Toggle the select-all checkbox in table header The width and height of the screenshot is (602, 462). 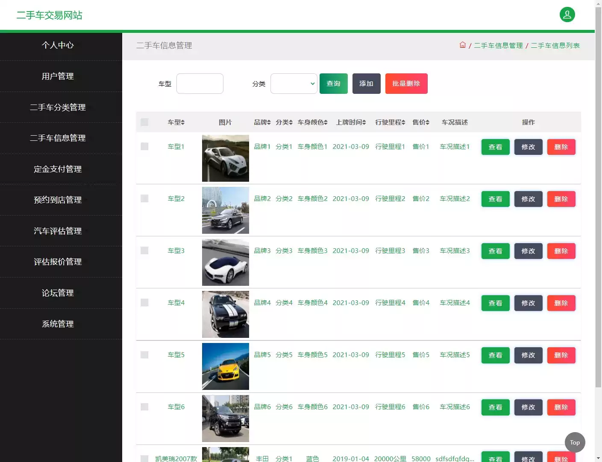[144, 122]
